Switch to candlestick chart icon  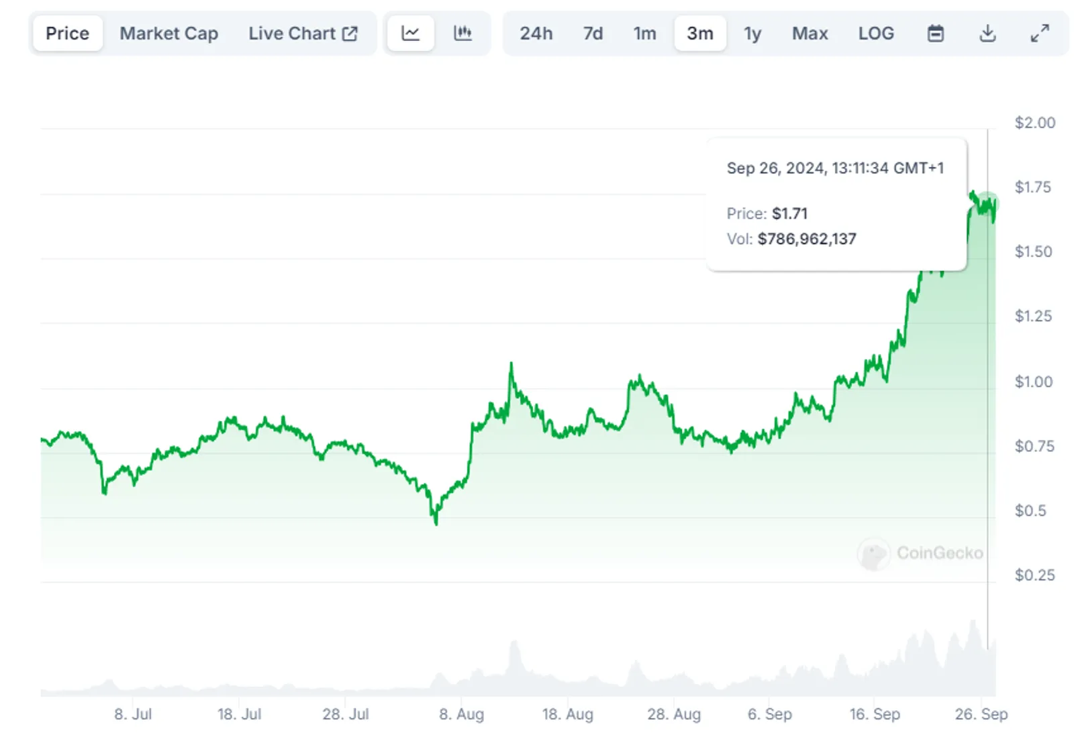[x=463, y=33]
